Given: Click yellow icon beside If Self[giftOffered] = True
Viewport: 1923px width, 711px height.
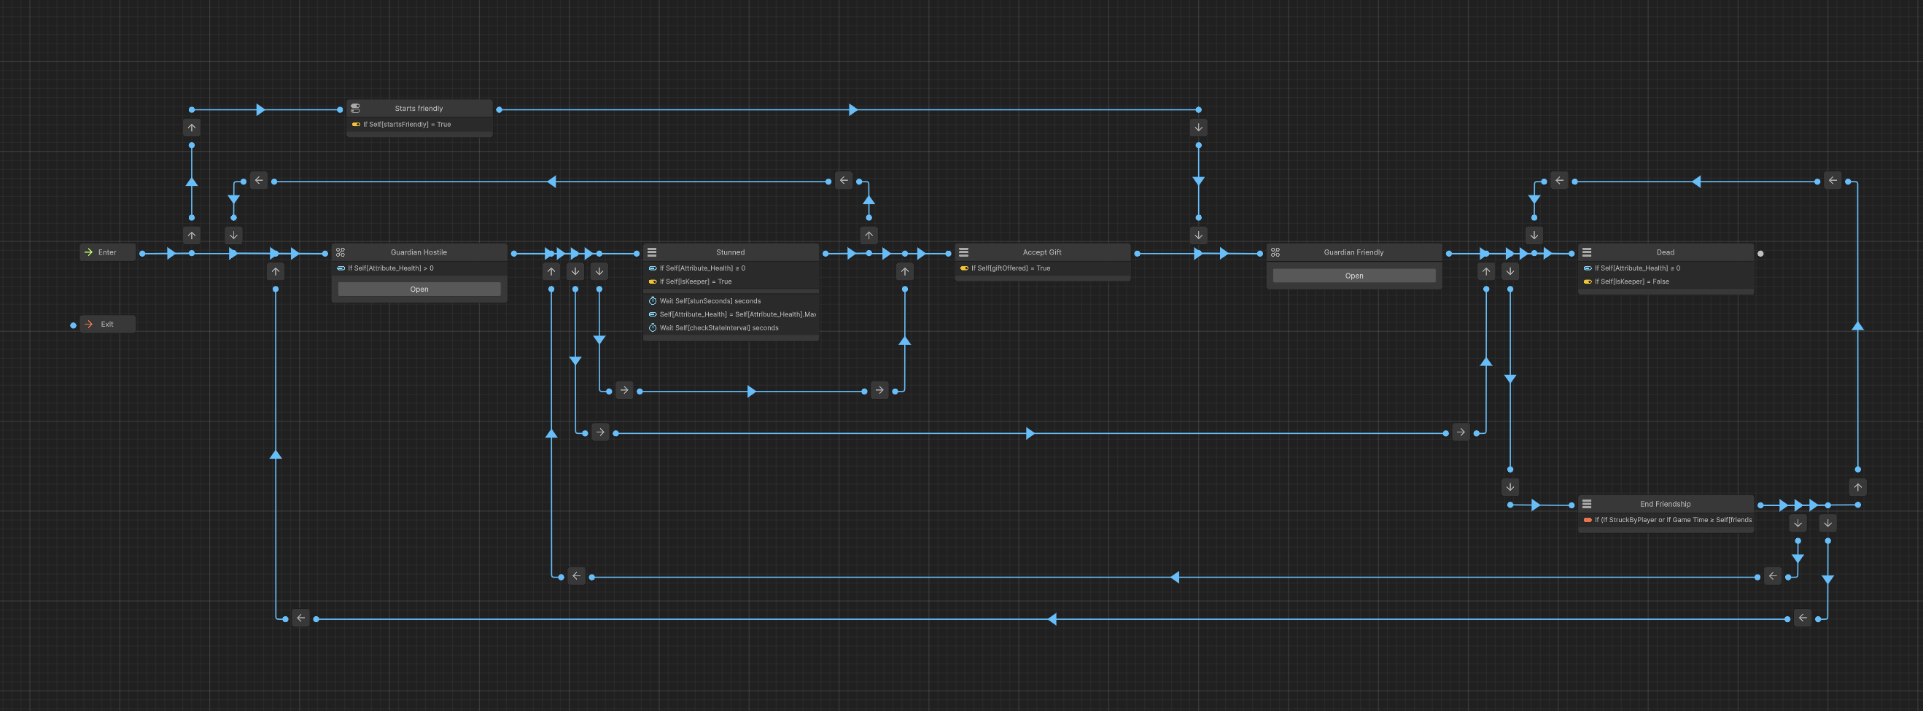Looking at the screenshot, I should (965, 268).
